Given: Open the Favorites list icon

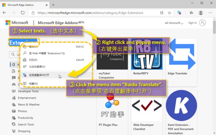Looking at the screenshot, I should click(191, 13).
